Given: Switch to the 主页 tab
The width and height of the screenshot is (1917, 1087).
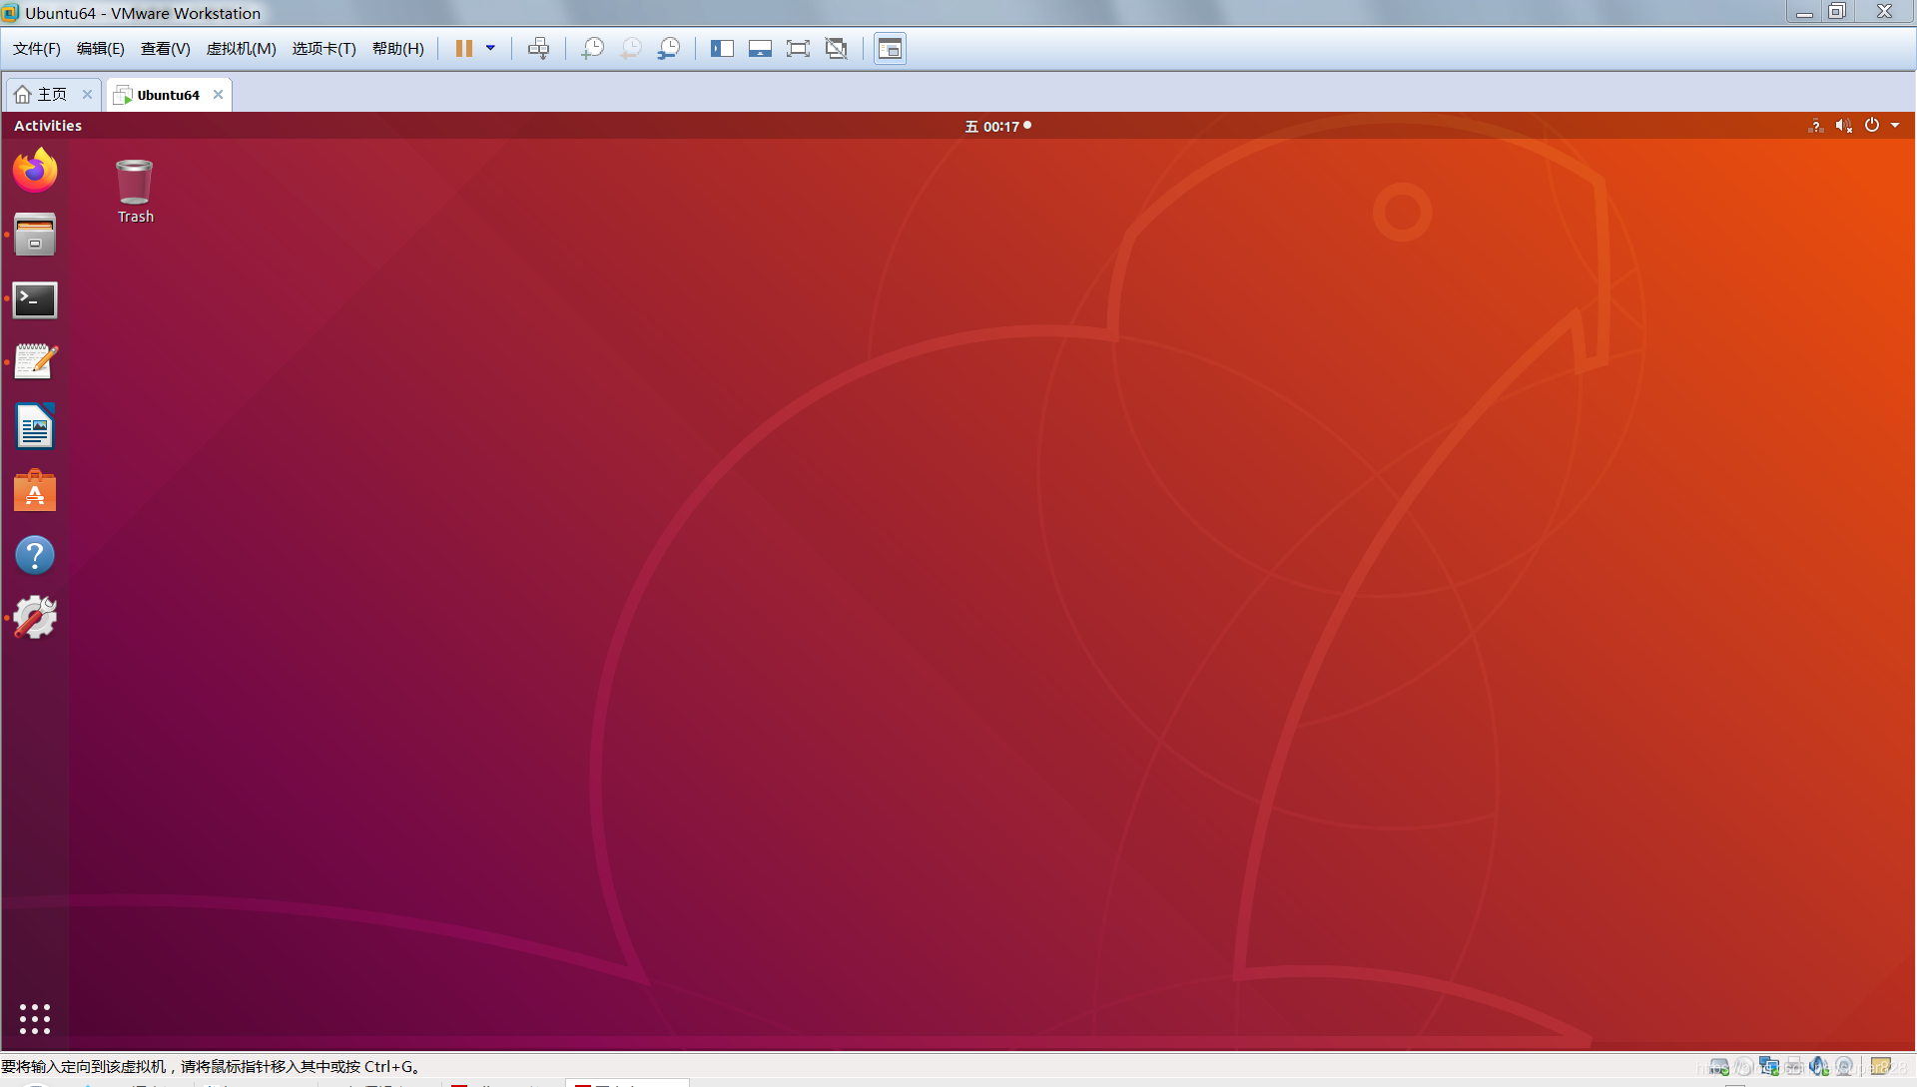Looking at the screenshot, I should (x=51, y=95).
